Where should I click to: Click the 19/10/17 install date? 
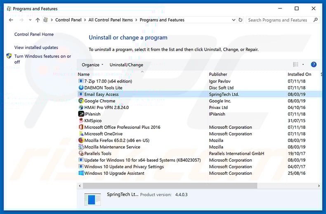click(x=296, y=153)
